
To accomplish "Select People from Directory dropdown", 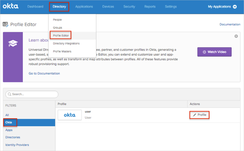I will [x=57, y=20].
